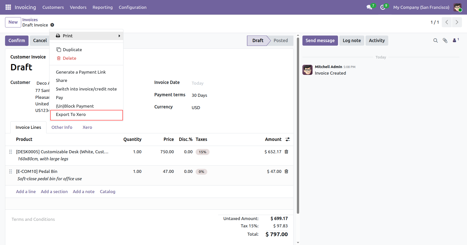Go to previous record arrow
The width and height of the screenshot is (467, 245).
click(447, 22)
